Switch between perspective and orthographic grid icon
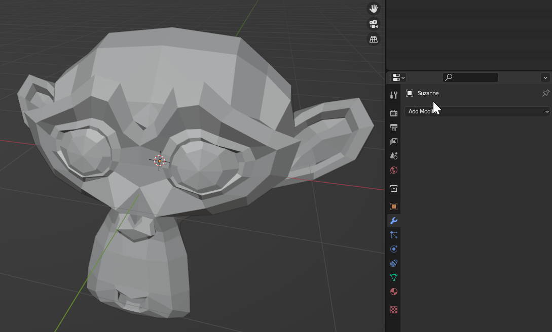The height and width of the screenshot is (332, 552). tap(374, 39)
